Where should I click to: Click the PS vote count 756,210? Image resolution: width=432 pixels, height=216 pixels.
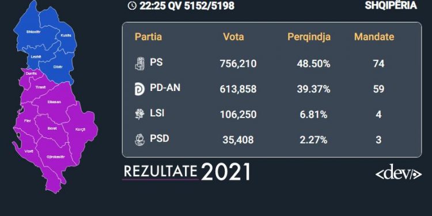pos(238,64)
